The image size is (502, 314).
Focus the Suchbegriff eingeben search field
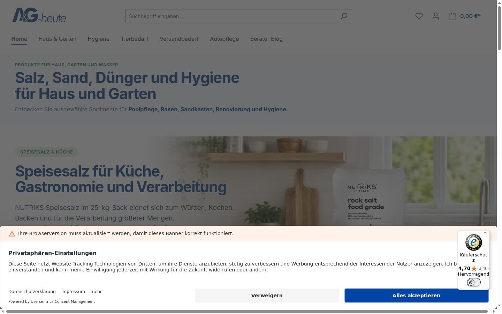point(232,16)
